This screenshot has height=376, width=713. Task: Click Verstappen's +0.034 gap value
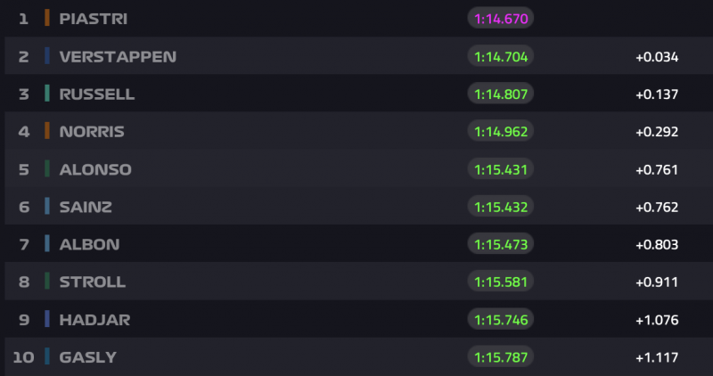657,57
